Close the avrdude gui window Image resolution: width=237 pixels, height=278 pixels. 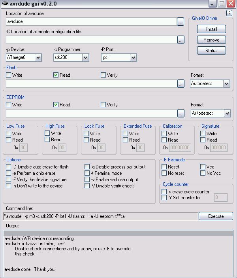(231, 4)
